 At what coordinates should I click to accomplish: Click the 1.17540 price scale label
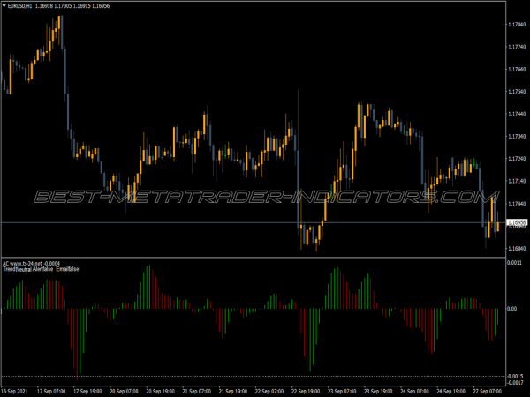pyautogui.click(x=518, y=92)
